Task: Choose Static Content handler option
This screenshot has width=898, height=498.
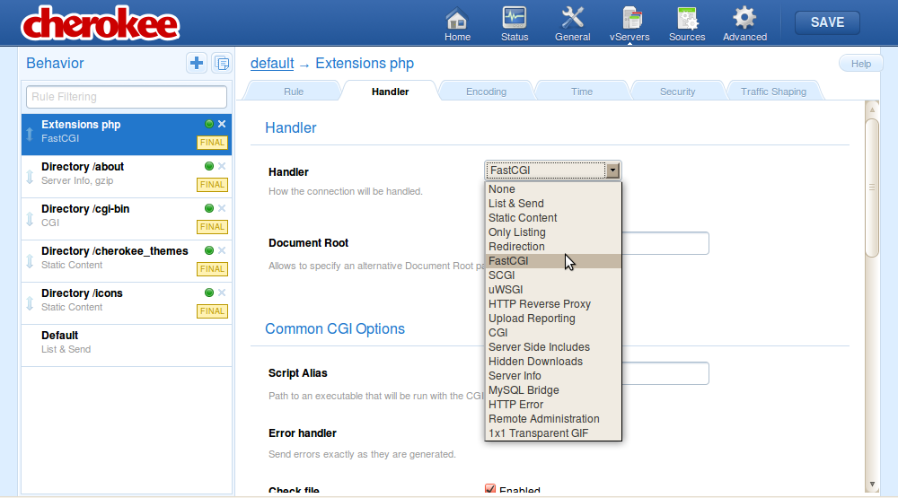Action: (553, 217)
